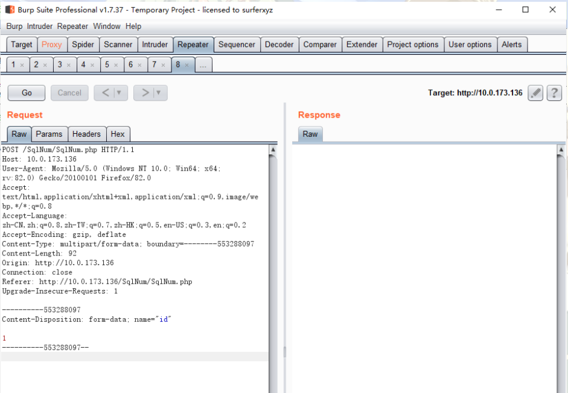This screenshot has width=568, height=393.
Task: Go back to previous request in history
Action: [x=105, y=93]
